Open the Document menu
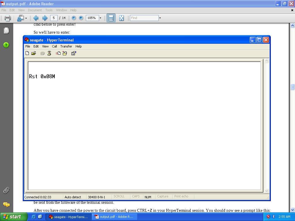This screenshot has width=295, height=221. tap(35, 10)
